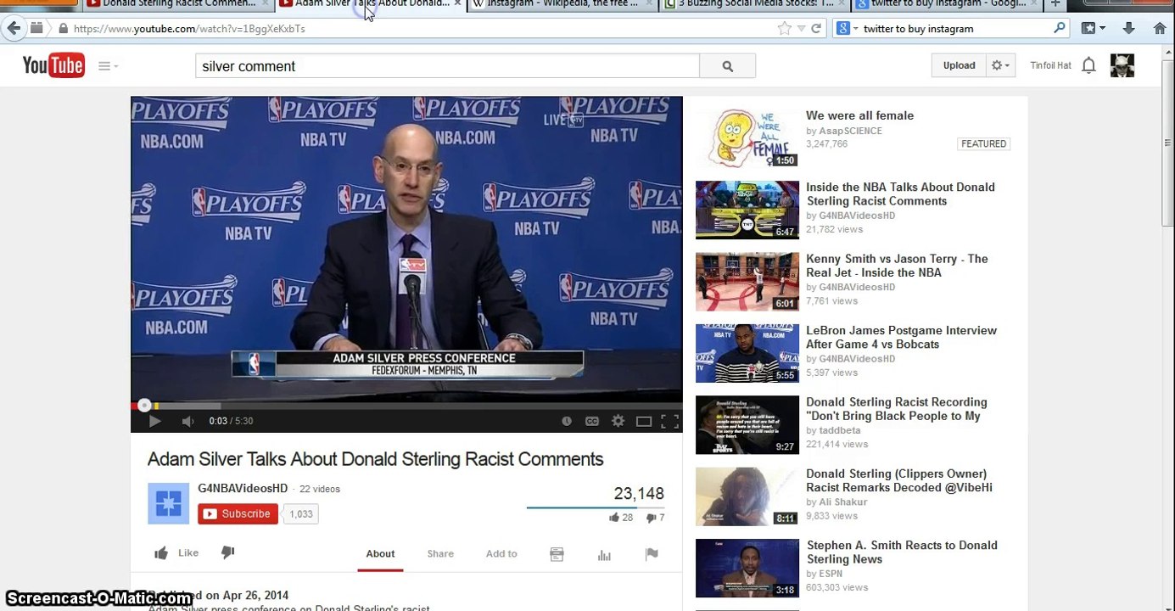
Task: Open 'LeBron James Postgame Interview' video title
Action: [901, 337]
